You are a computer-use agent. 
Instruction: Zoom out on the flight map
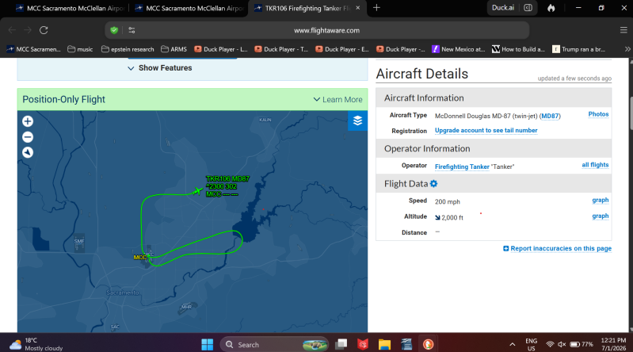coord(28,137)
